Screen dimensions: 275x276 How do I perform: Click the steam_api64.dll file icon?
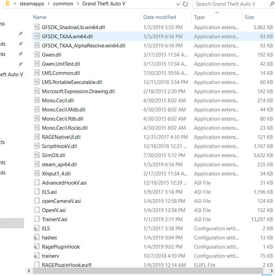pyautogui.click(x=37, y=164)
